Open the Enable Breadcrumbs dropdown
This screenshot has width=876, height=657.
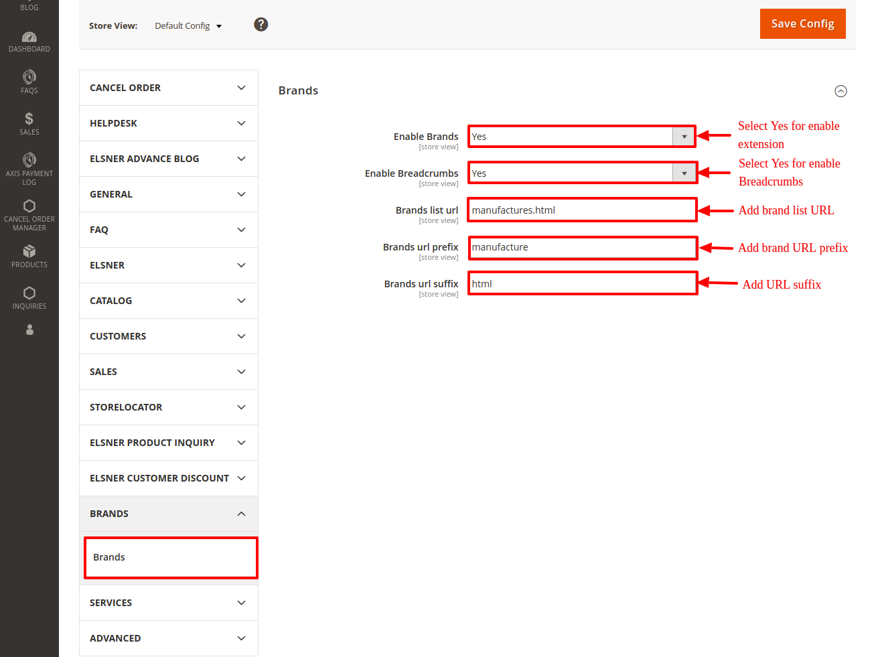(581, 173)
